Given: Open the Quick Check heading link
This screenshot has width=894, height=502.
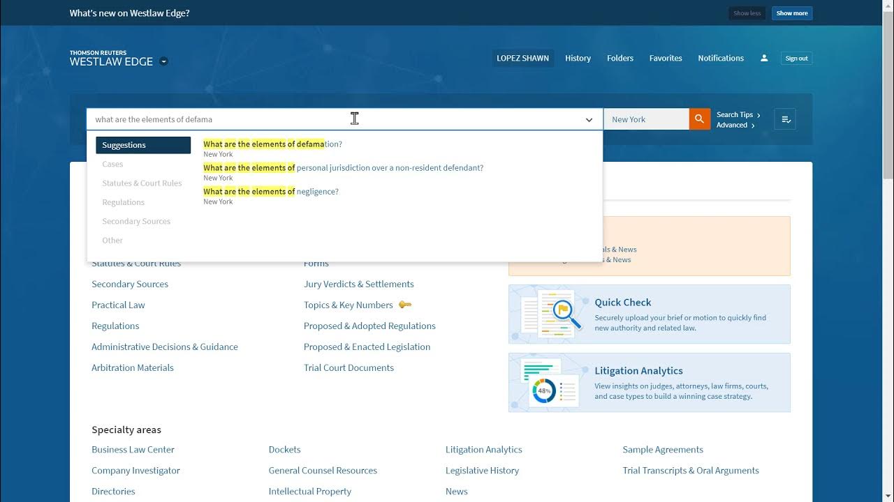Looking at the screenshot, I should (623, 303).
